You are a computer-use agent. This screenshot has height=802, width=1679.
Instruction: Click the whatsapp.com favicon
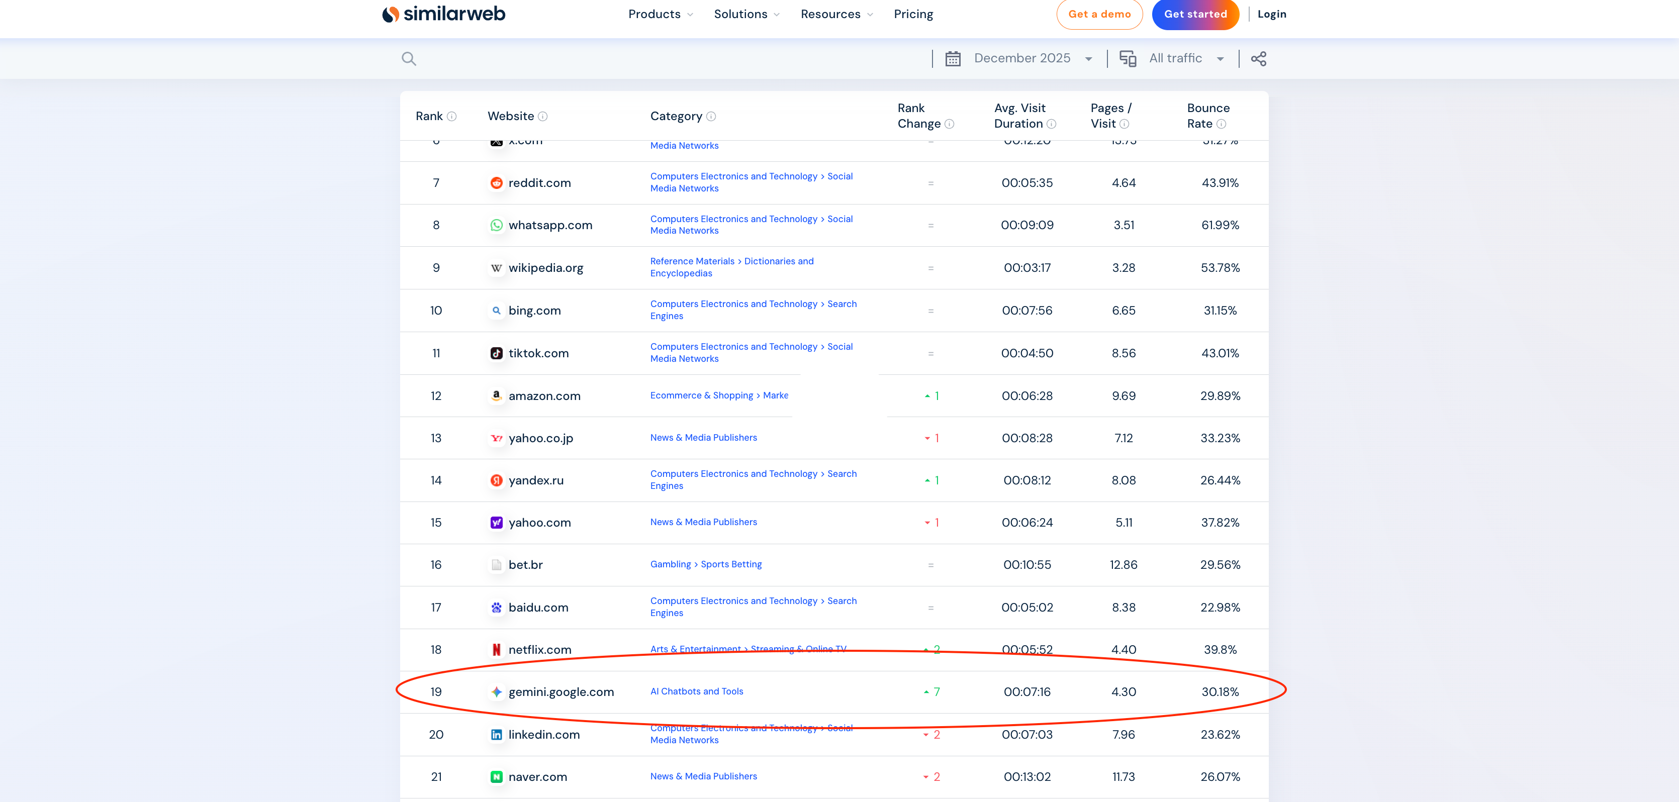click(497, 226)
